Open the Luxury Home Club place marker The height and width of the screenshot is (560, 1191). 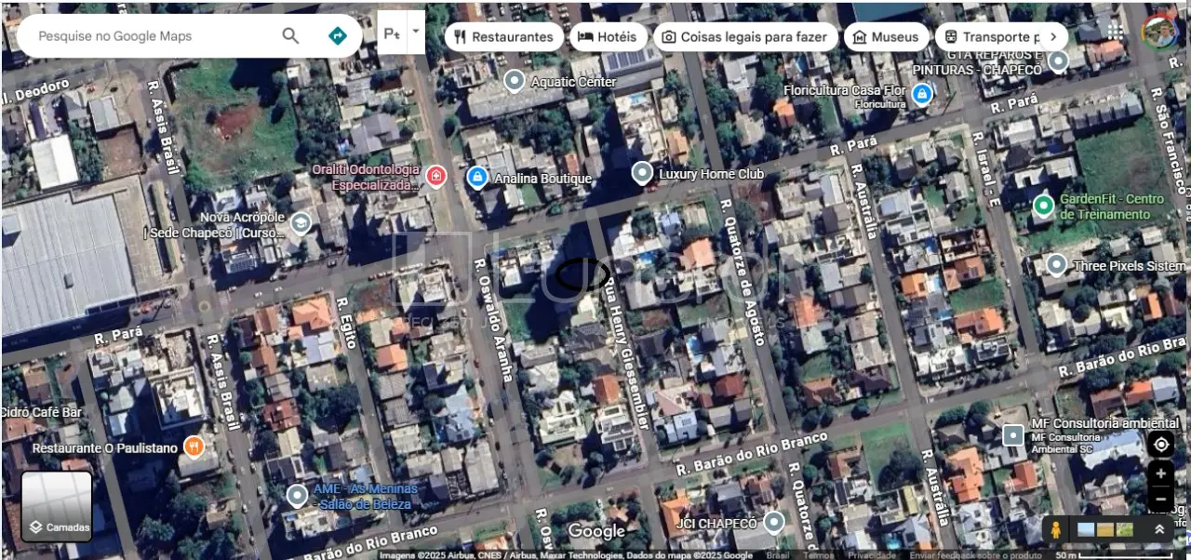click(x=642, y=173)
